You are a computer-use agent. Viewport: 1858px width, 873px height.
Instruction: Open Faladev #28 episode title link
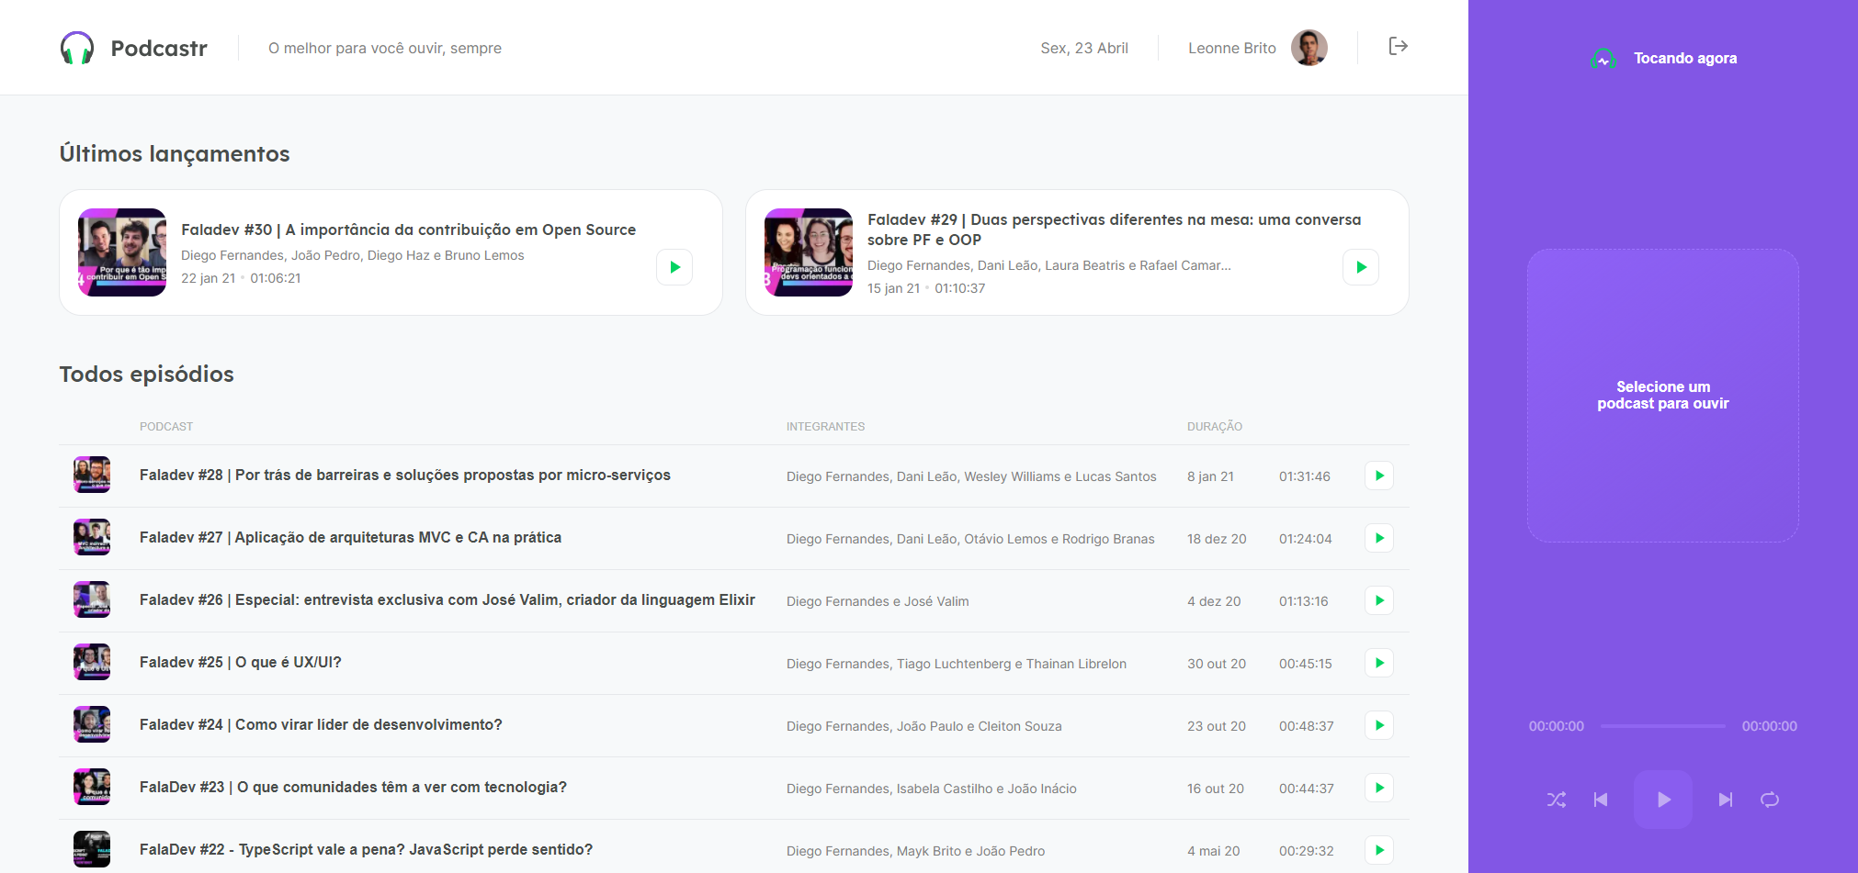point(405,476)
